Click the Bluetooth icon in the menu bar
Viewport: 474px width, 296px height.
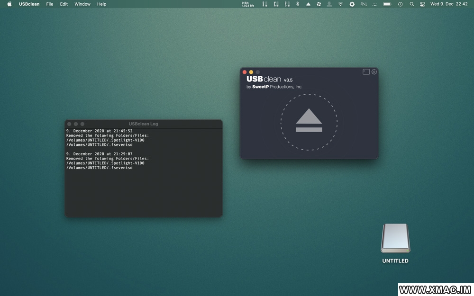click(298, 4)
